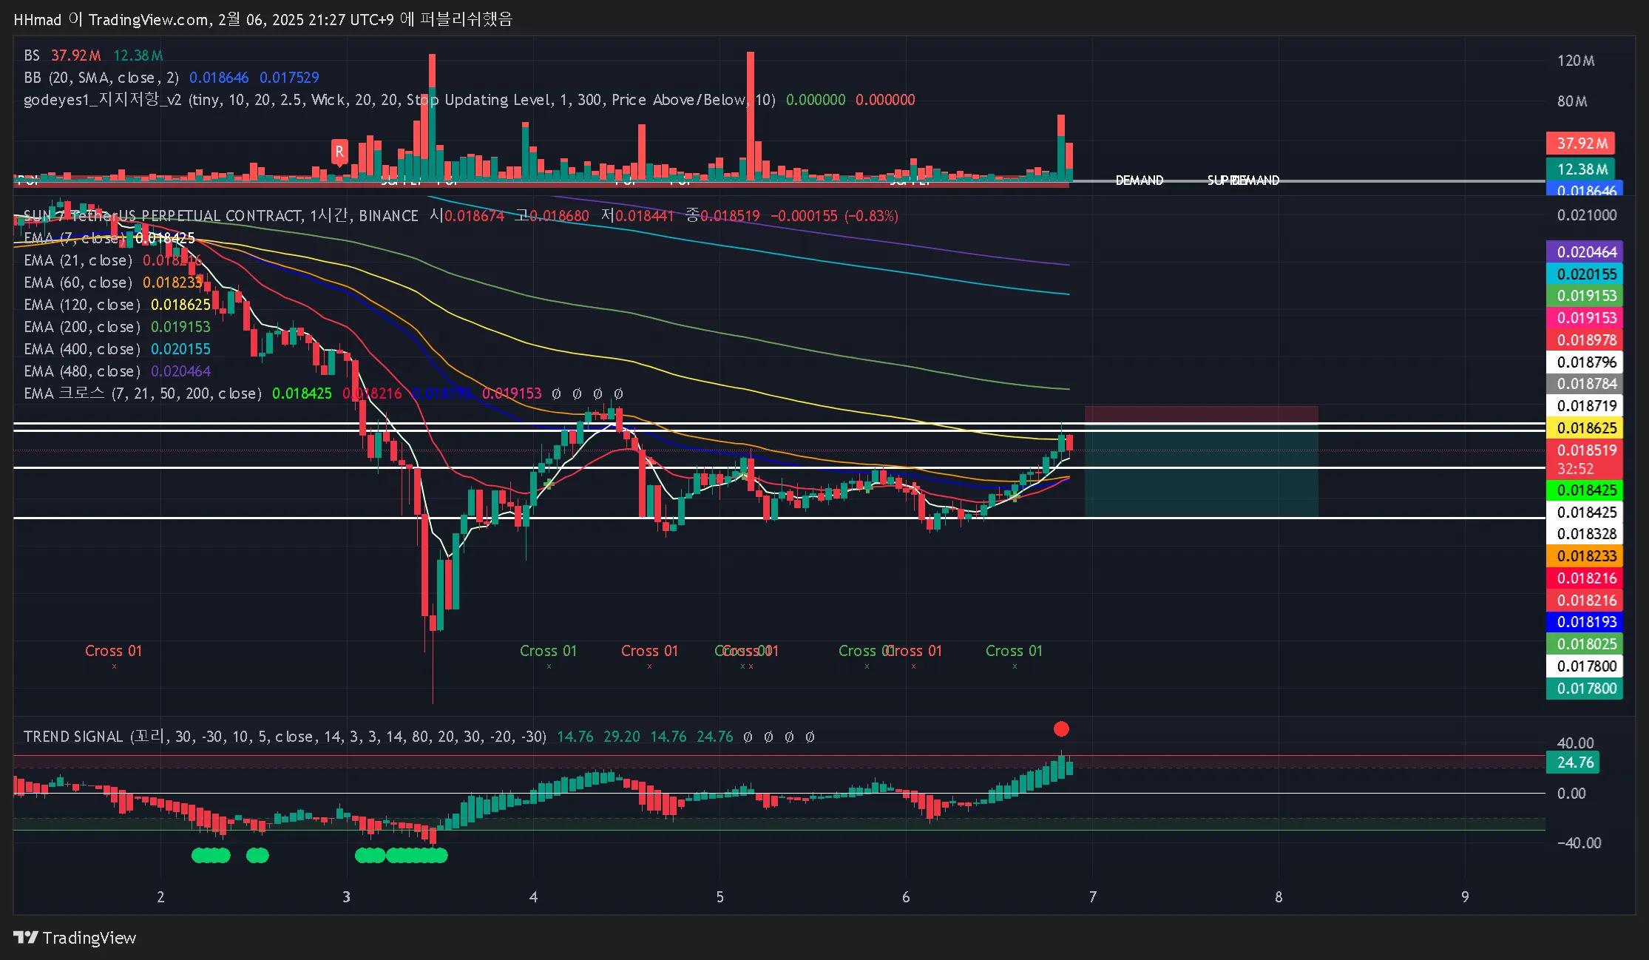Click the leftmost group of green oscillator dots
This screenshot has height=960, width=1649.
coord(211,856)
